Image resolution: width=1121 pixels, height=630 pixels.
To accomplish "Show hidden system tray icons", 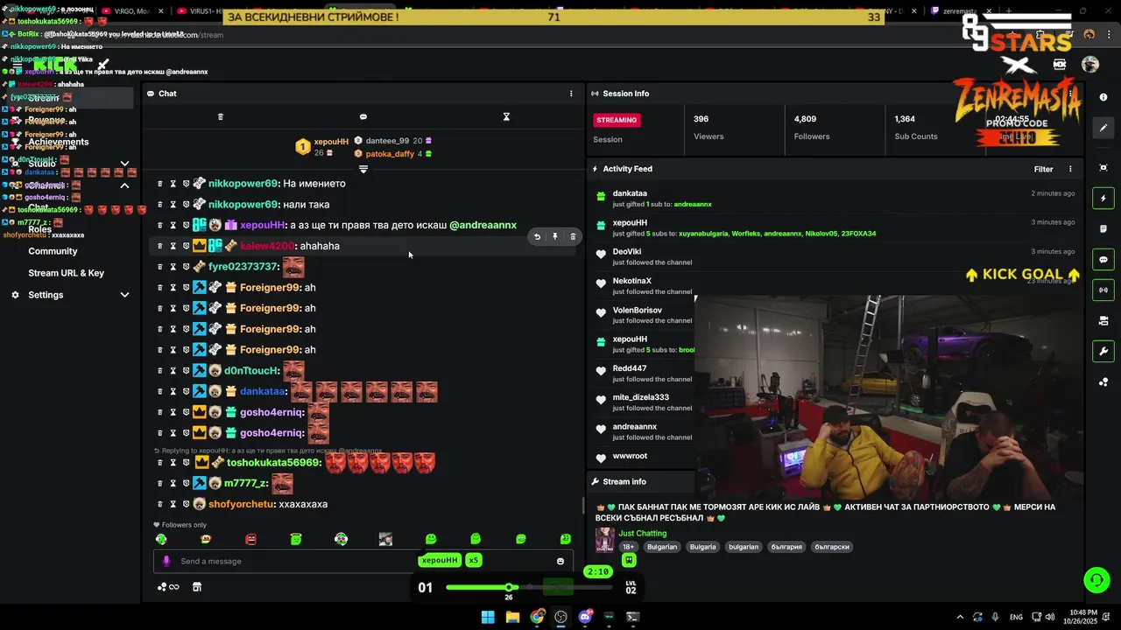I will (x=960, y=617).
